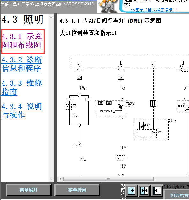
Task: Click left panel scroll up arrow
Action: point(51,17)
